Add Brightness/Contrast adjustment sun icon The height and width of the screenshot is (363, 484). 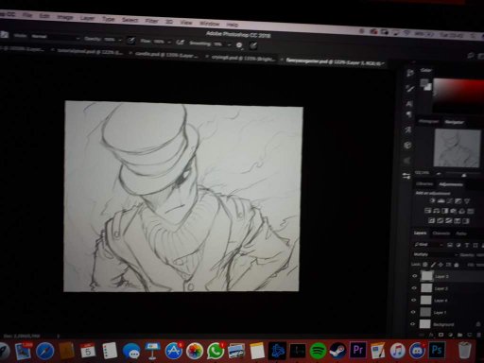point(432,200)
